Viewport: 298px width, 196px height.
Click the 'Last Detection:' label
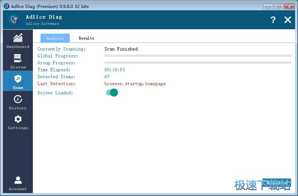click(56, 84)
